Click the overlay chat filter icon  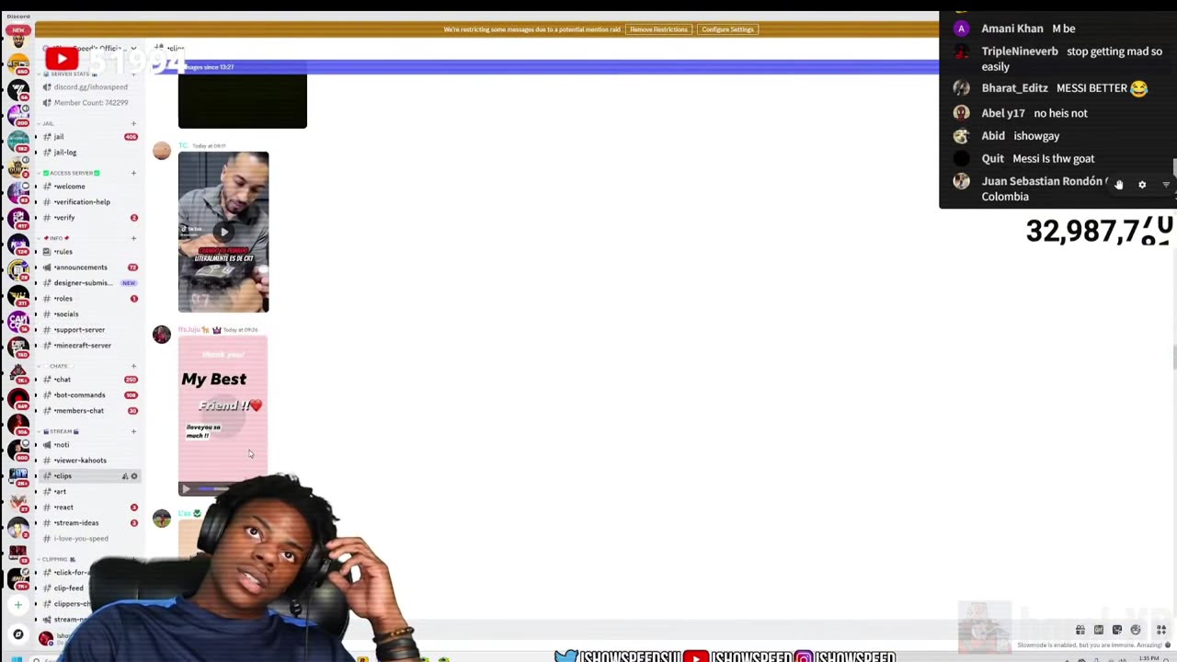tap(1166, 185)
